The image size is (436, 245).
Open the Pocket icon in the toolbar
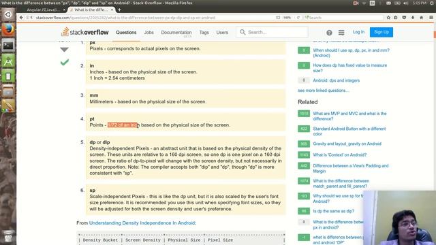coord(404,18)
